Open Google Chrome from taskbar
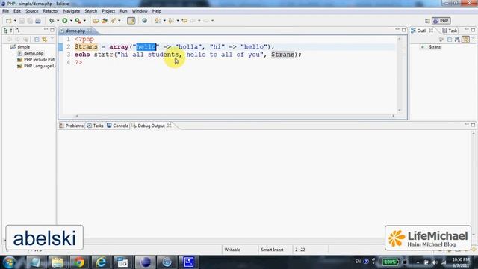Viewport: 478px width, 269px height. point(79,262)
